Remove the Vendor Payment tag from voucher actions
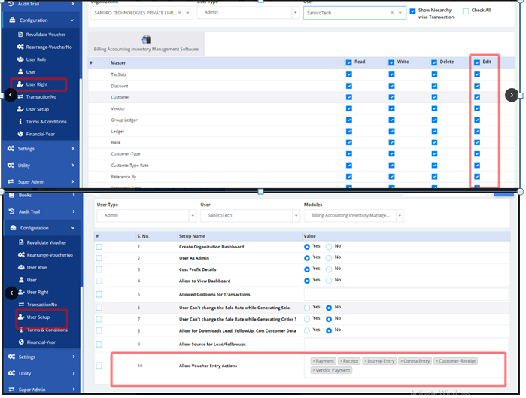Viewport: 526px width, 398px height. click(314, 370)
